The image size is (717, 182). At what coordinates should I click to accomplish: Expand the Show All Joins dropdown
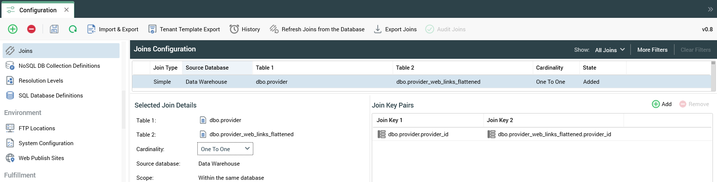tap(610, 50)
